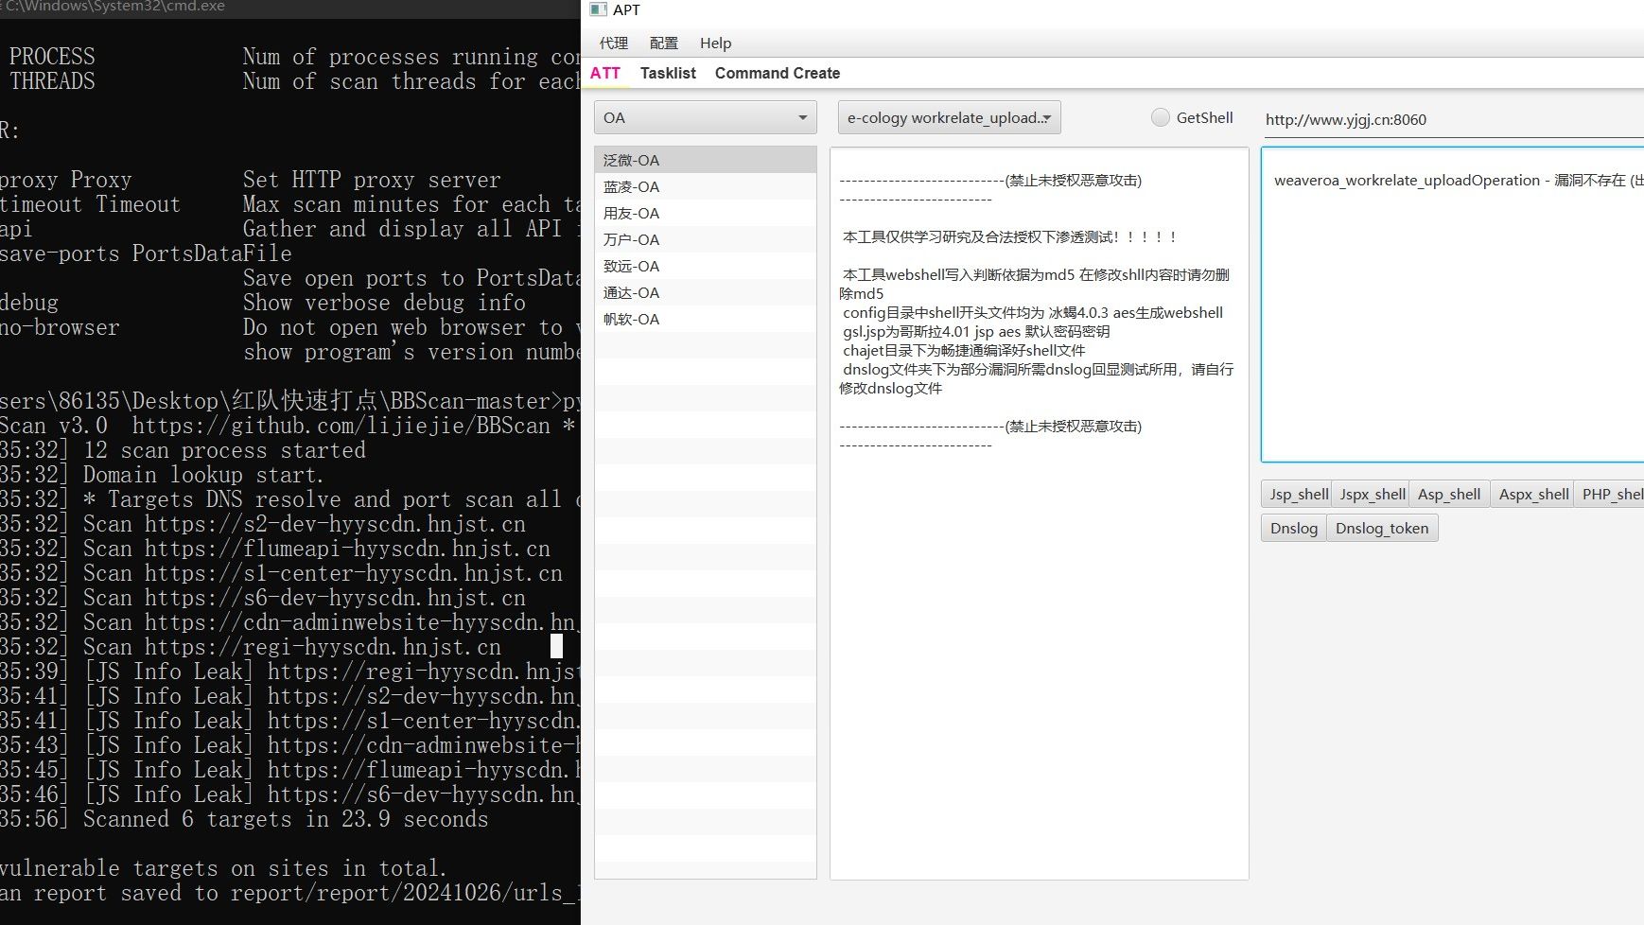Switch to the Tasklist tab
Viewport: 1644px width, 925px height.
tap(668, 73)
